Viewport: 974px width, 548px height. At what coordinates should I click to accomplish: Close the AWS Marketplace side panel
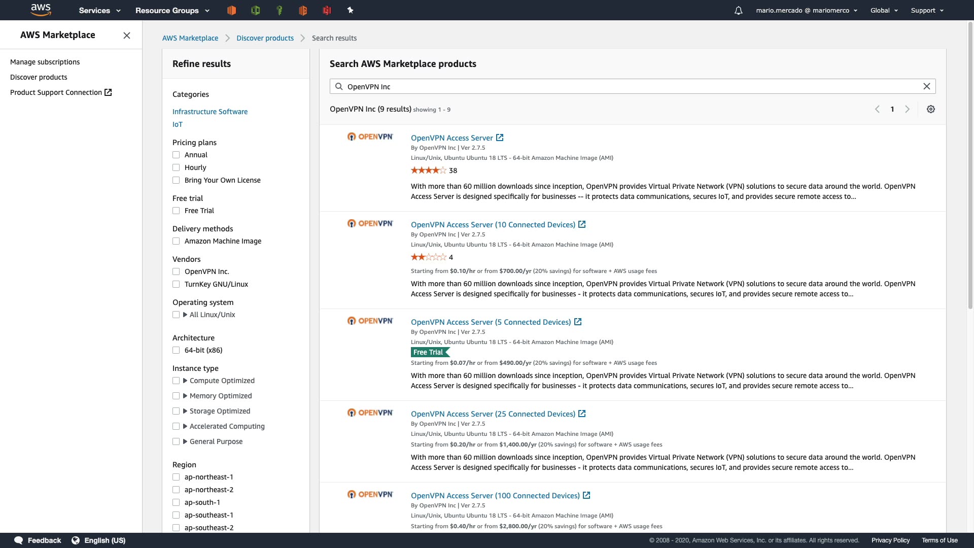(127, 35)
